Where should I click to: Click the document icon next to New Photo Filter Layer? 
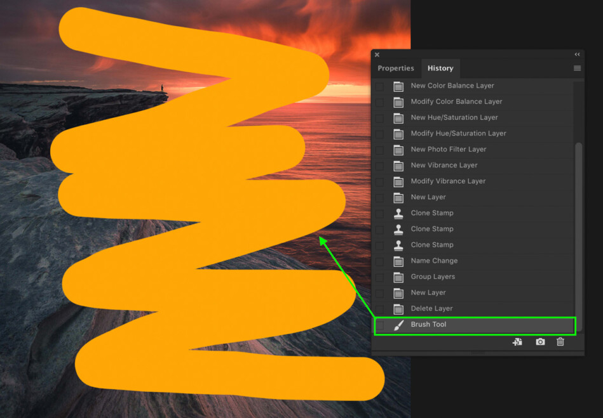click(x=397, y=149)
